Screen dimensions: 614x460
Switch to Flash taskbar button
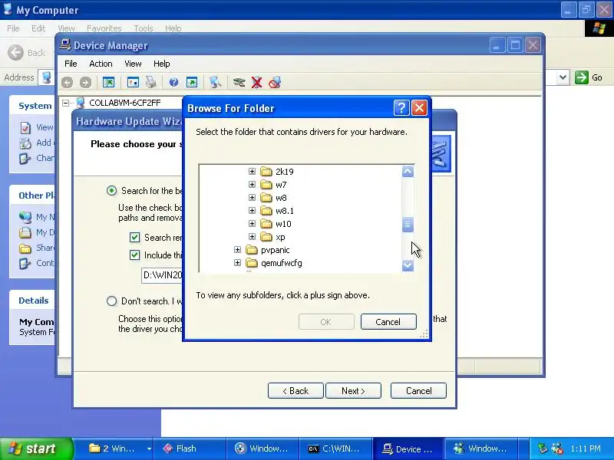(x=190, y=449)
